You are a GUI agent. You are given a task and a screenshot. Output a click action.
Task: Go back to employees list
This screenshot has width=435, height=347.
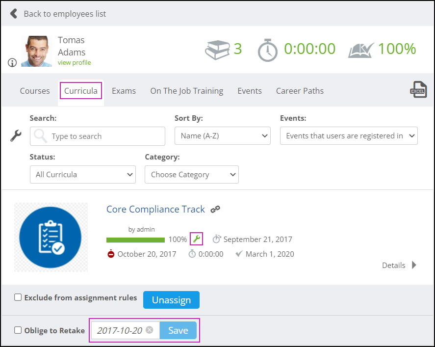point(65,14)
